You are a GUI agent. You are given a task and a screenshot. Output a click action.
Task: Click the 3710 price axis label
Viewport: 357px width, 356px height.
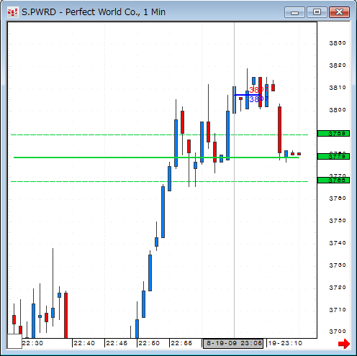point(338,310)
